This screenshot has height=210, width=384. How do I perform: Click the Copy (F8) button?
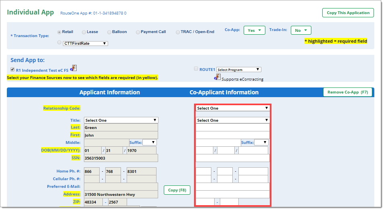coord(177,190)
